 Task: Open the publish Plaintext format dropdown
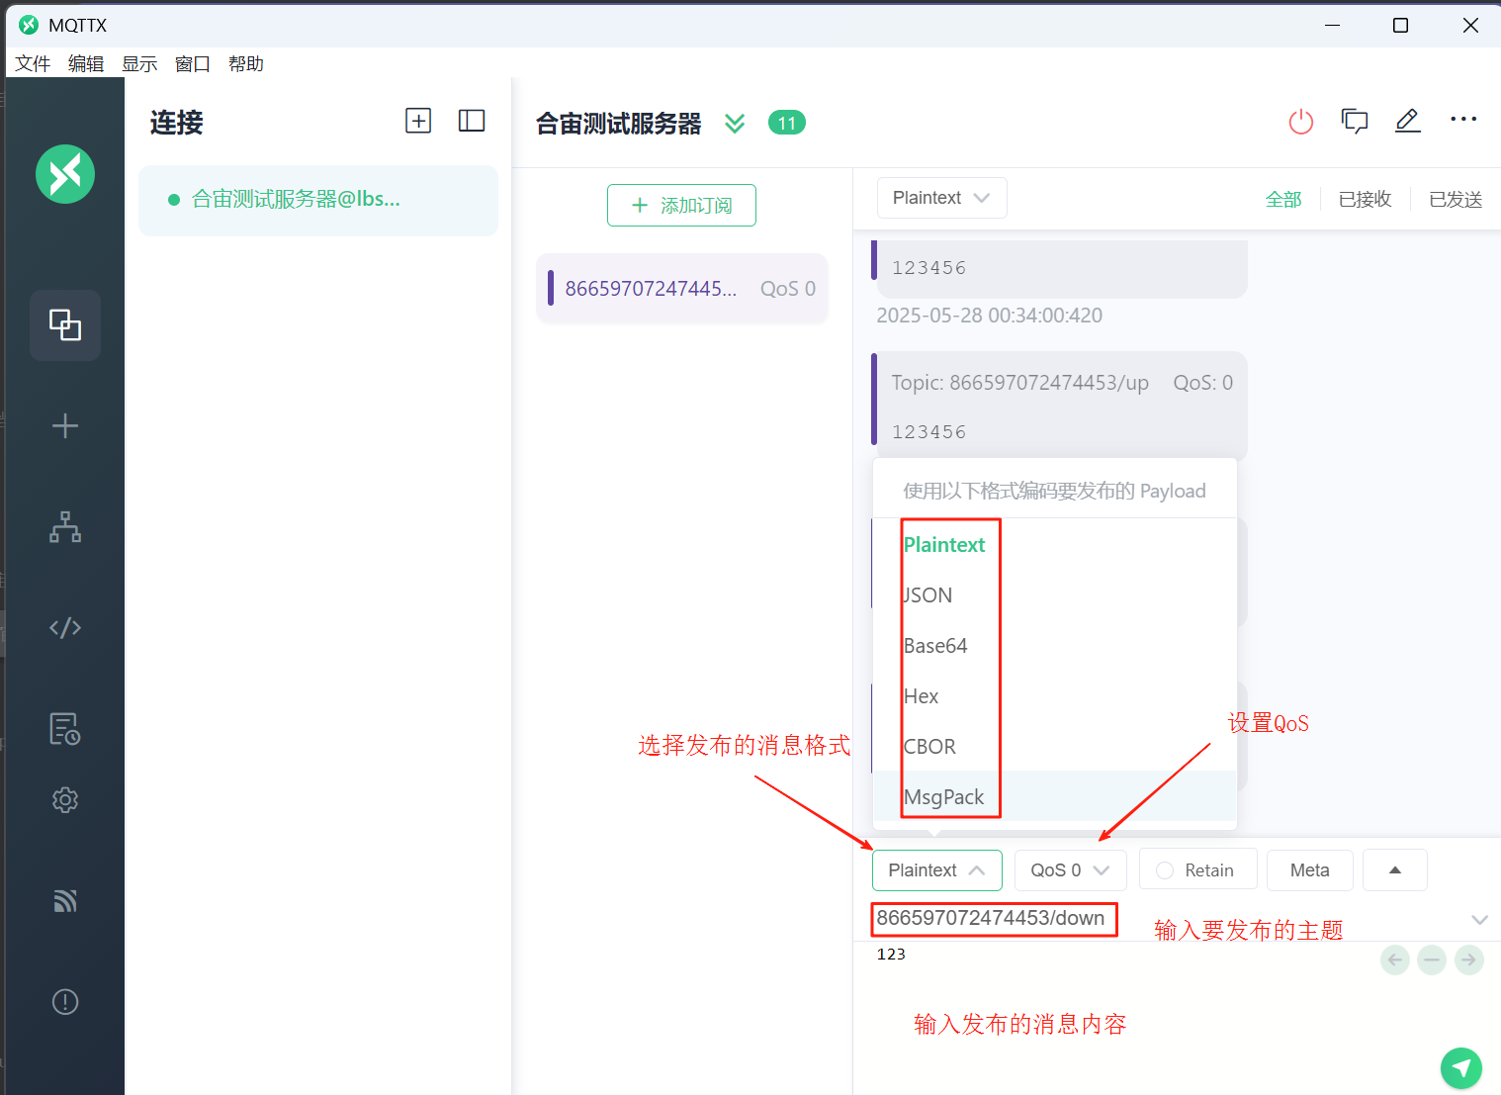point(936,870)
